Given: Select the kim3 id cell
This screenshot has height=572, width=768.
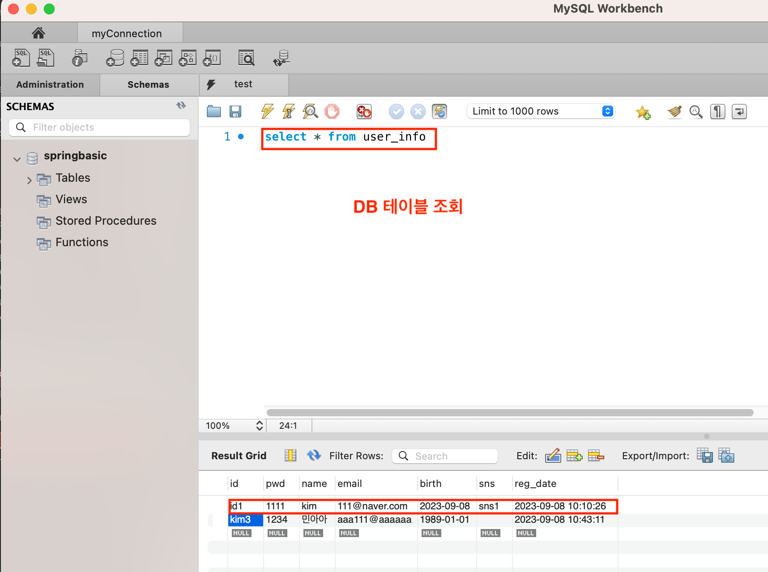Looking at the screenshot, I should tap(246, 520).
